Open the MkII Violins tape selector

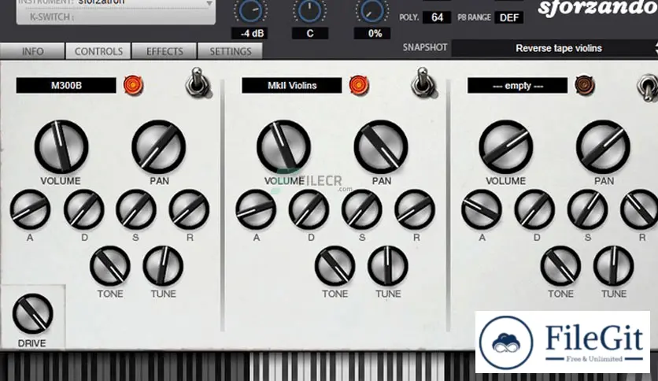tap(292, 86)
